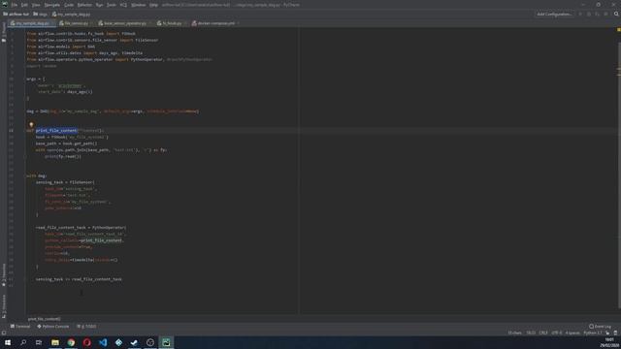Click the 'sensing_task >> read_file_content_task' line
This screenshot has width=621, height=349.
79,279
